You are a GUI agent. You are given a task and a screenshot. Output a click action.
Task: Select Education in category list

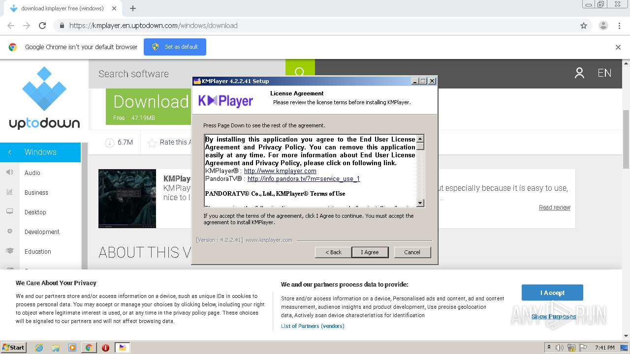click(38, 251)
